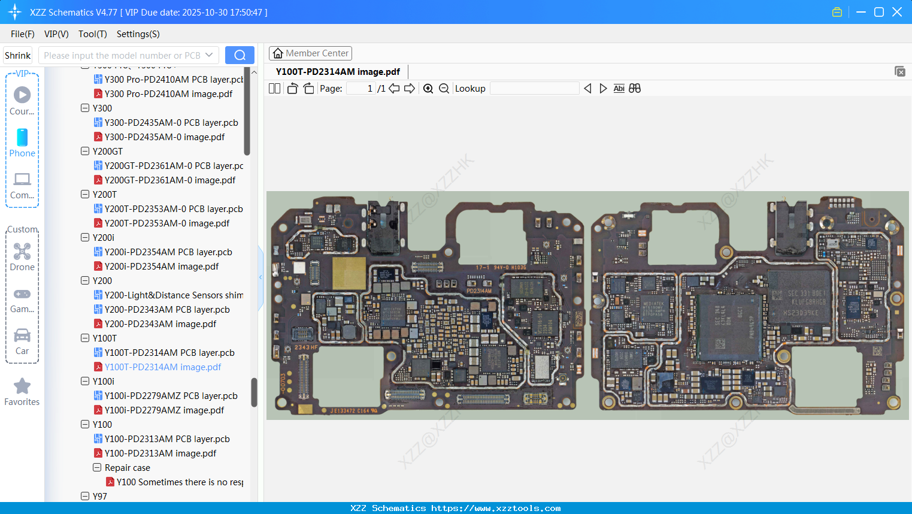
Task: Click the left panel collapse handle
Action: tap(260, 277)
